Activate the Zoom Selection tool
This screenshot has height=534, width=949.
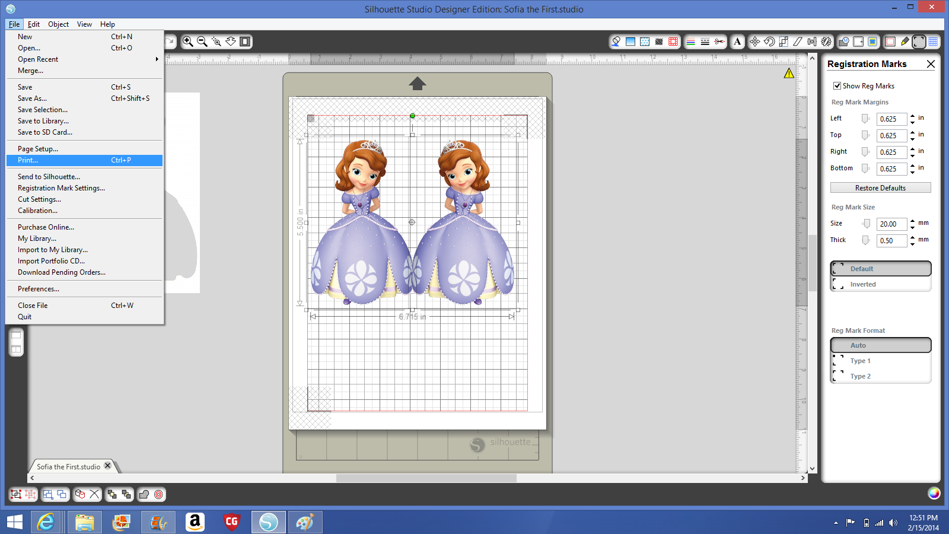[x=216, y=42]
